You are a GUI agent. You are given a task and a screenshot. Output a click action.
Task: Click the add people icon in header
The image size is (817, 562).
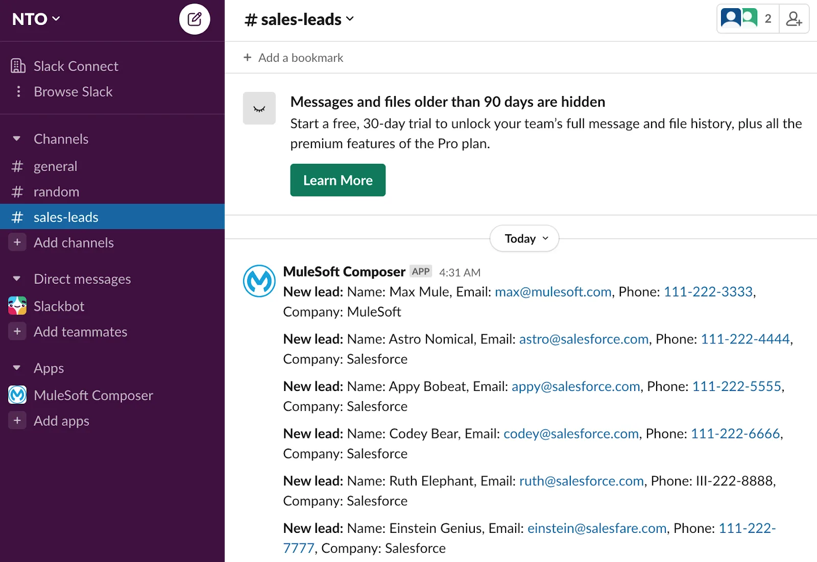click(794, 19)
